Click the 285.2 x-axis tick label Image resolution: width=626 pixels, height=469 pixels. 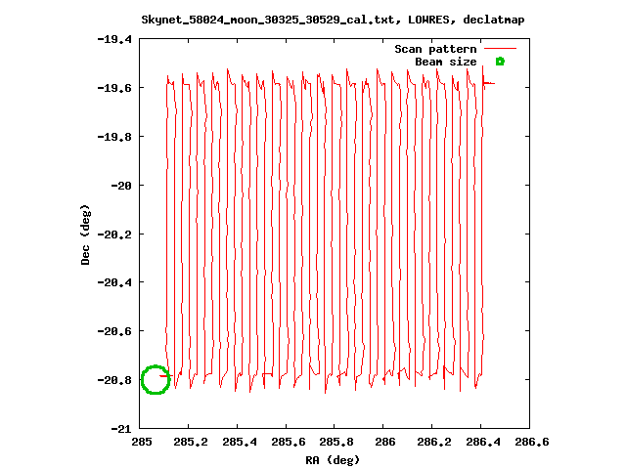[x=191, y=442]
